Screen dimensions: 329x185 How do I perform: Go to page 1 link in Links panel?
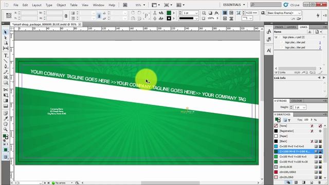point(320,42)
